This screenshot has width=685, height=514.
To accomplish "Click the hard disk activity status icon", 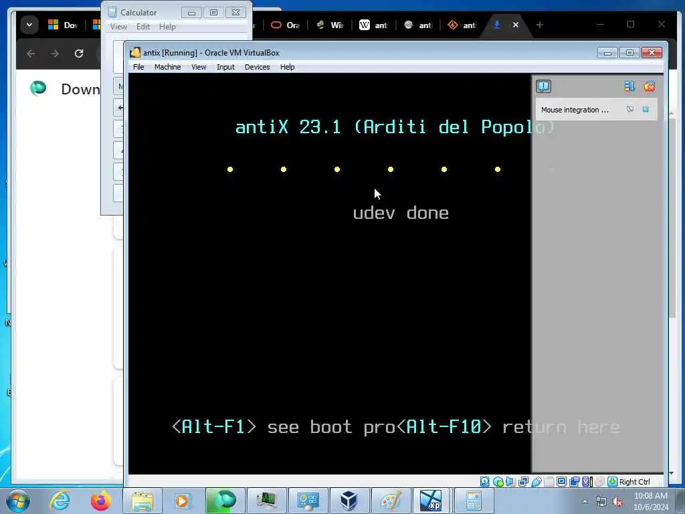I will (484, 482).
